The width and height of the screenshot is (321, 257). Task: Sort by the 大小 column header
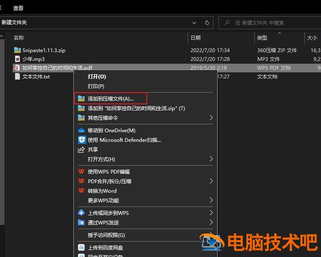coord(312,38)
